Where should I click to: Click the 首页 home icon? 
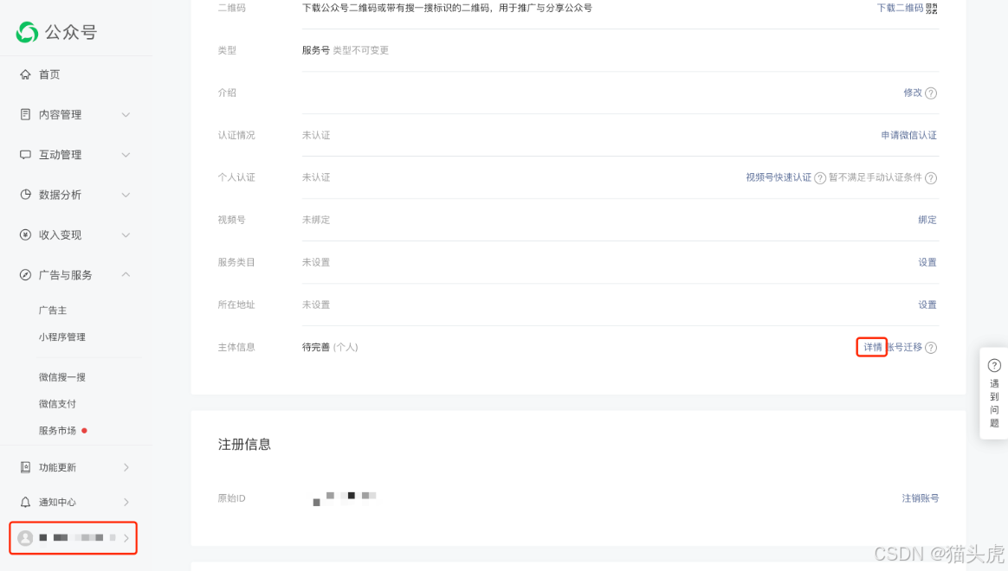[x=25, y=74]
